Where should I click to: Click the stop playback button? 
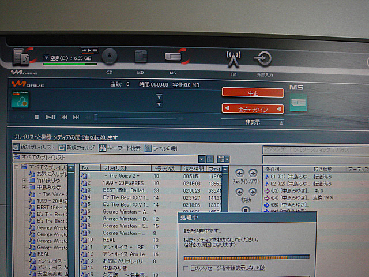click(x=37, y=117)
